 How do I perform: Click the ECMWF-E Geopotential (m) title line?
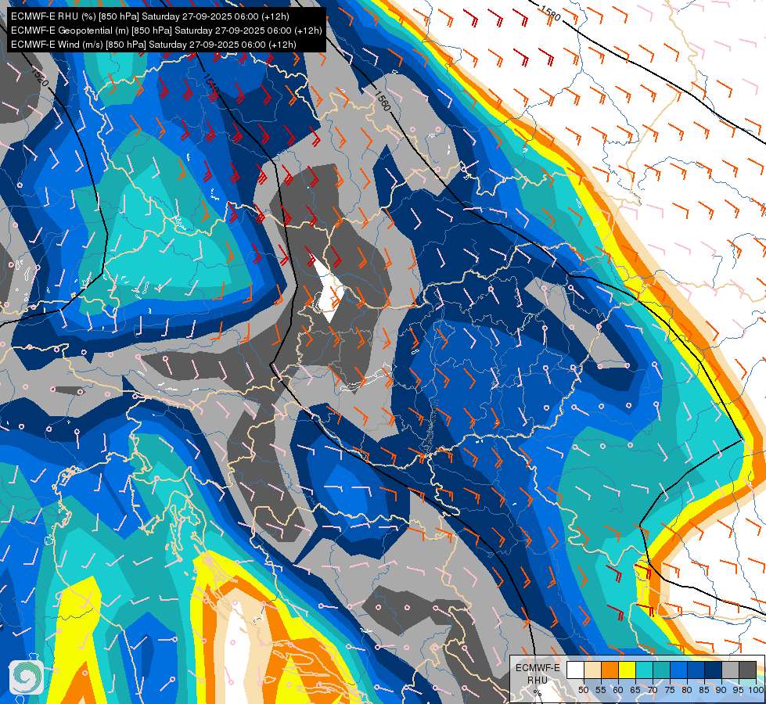(166, 30)
